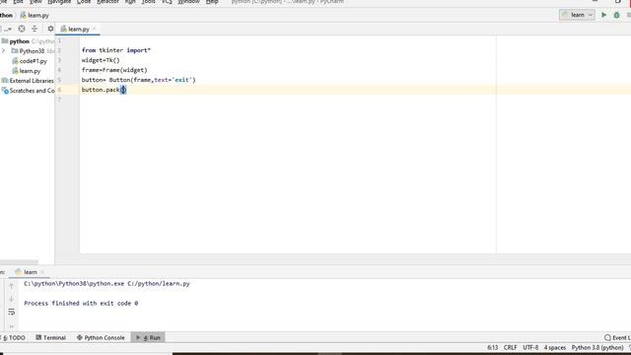Run the learn configuration with green play arrow
The image size is (631, 355).
(603, 15)
